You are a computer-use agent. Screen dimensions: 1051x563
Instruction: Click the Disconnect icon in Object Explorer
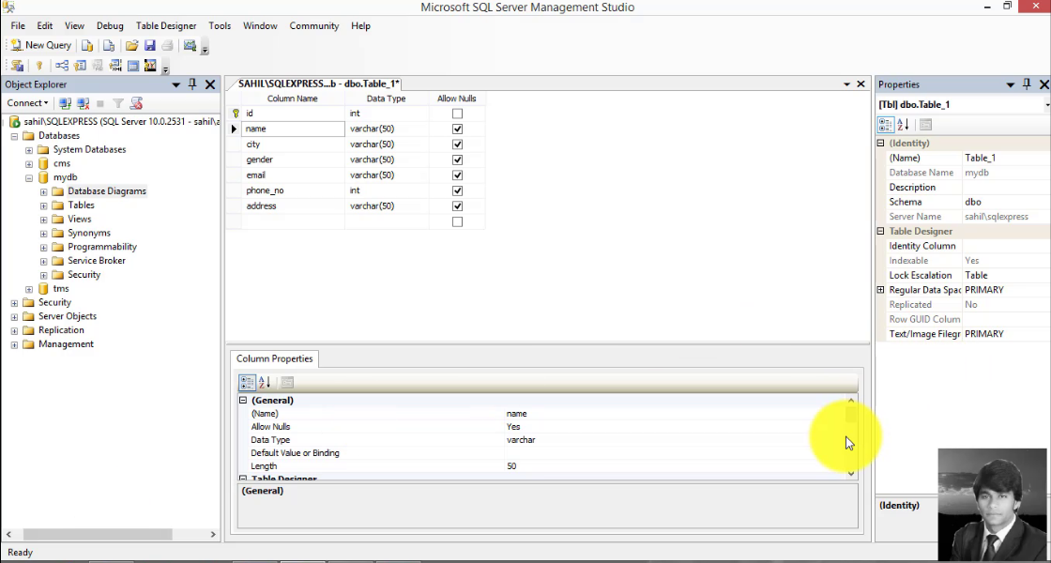pos(84,102)
